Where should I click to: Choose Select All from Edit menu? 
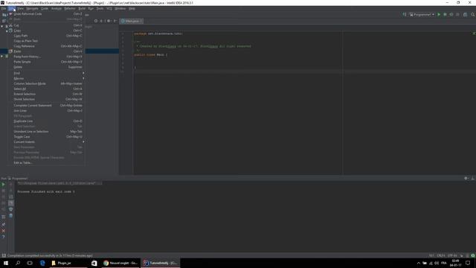pyautogui.click(x=46, y=89)
